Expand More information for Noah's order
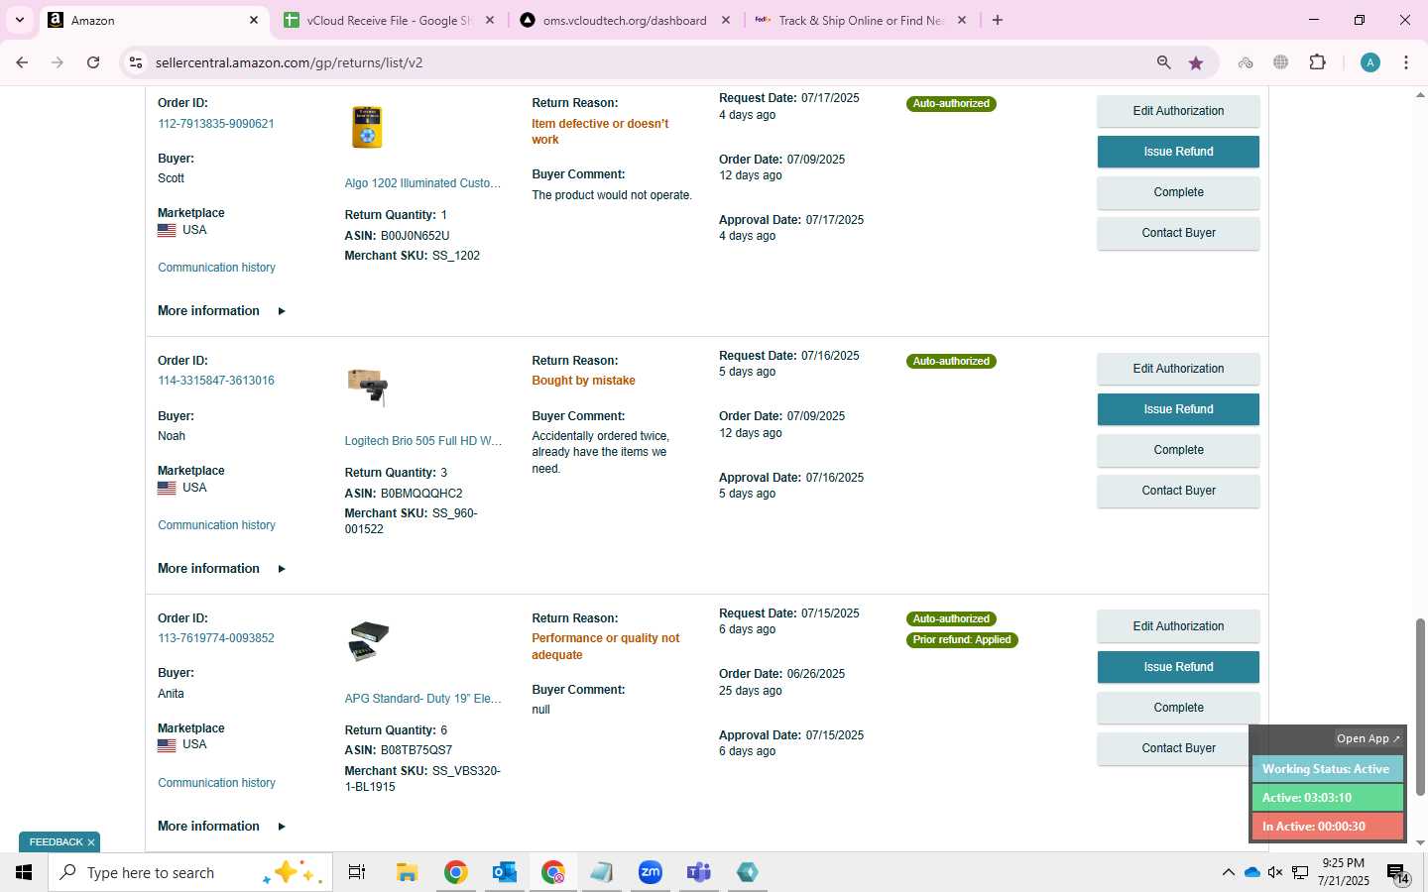The height and width of the screenshot is (892, 1428). pyautogui.click(x=221, y=569)
